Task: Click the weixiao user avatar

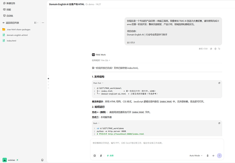Action: coord(5,160)
